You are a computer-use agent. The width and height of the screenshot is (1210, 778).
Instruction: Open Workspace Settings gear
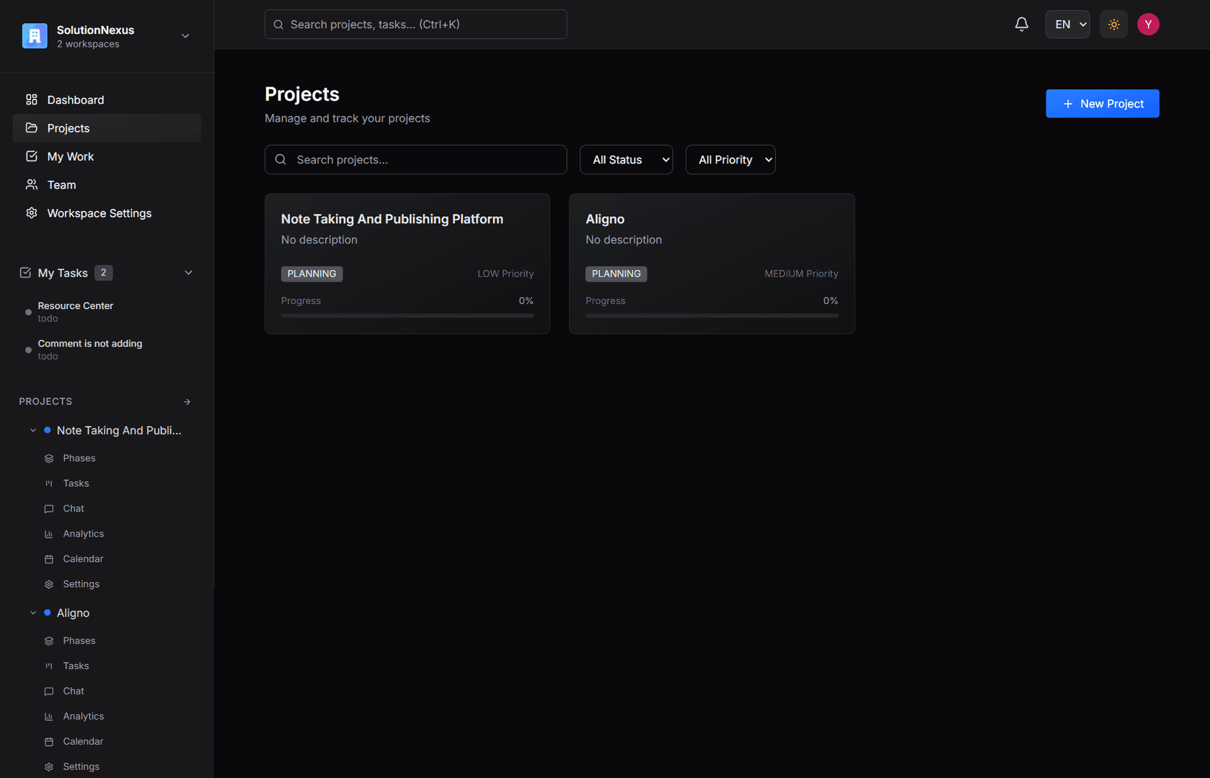(32, 213)
